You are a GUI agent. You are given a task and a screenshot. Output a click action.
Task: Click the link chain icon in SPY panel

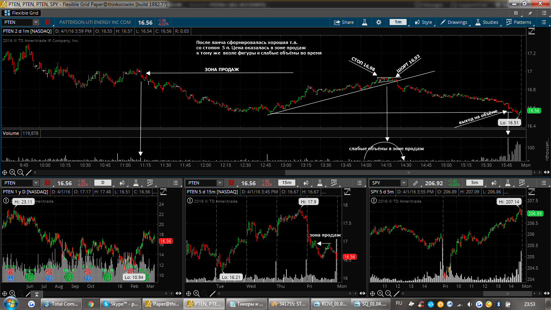(415, 183)
